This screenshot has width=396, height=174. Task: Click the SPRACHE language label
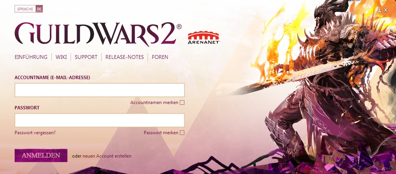tap(25, 9)
